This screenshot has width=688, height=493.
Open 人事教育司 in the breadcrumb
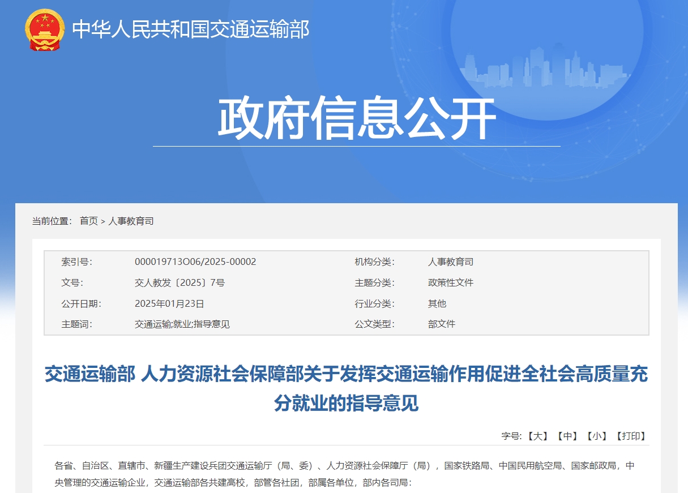pos(131,221)
